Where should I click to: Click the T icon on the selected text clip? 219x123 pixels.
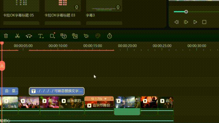click(34, 91)
